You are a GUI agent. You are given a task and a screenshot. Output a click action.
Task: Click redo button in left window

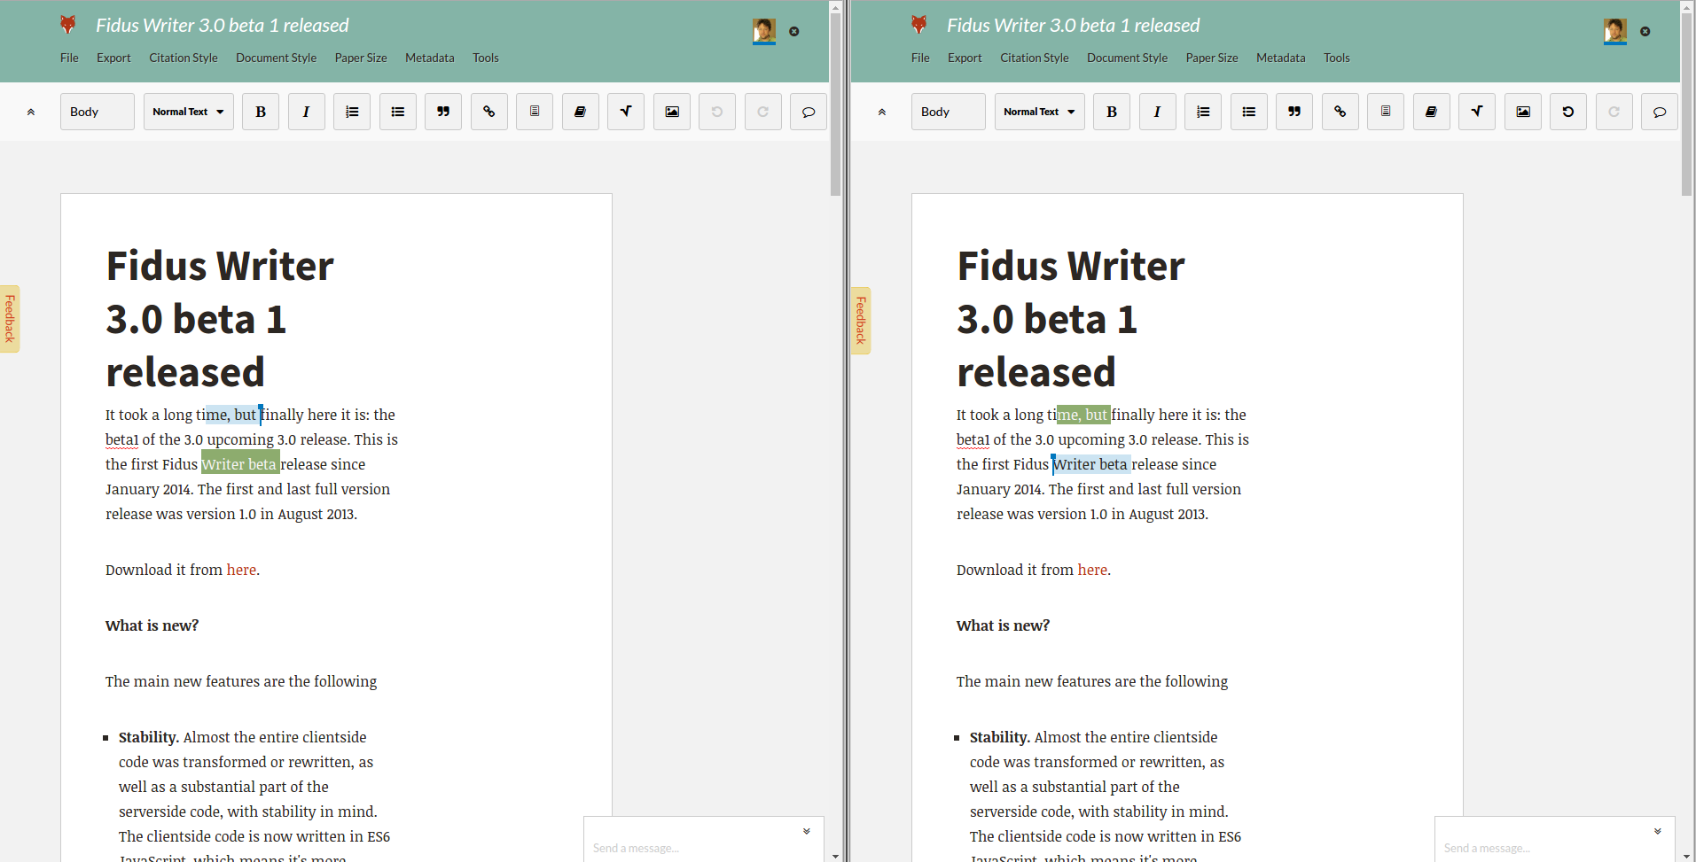[x=763, y=112]
